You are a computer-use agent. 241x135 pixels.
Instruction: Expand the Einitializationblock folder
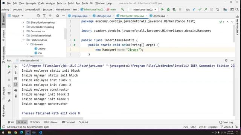point(23,36)
